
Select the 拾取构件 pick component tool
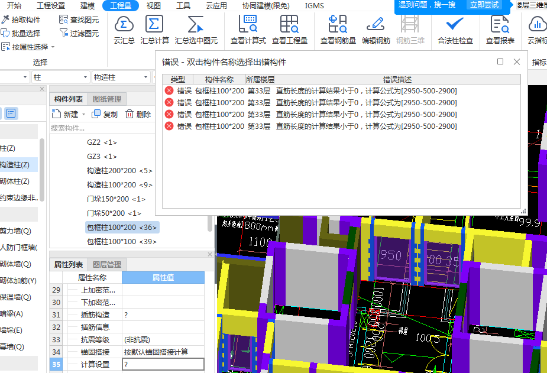click(21, 20)
